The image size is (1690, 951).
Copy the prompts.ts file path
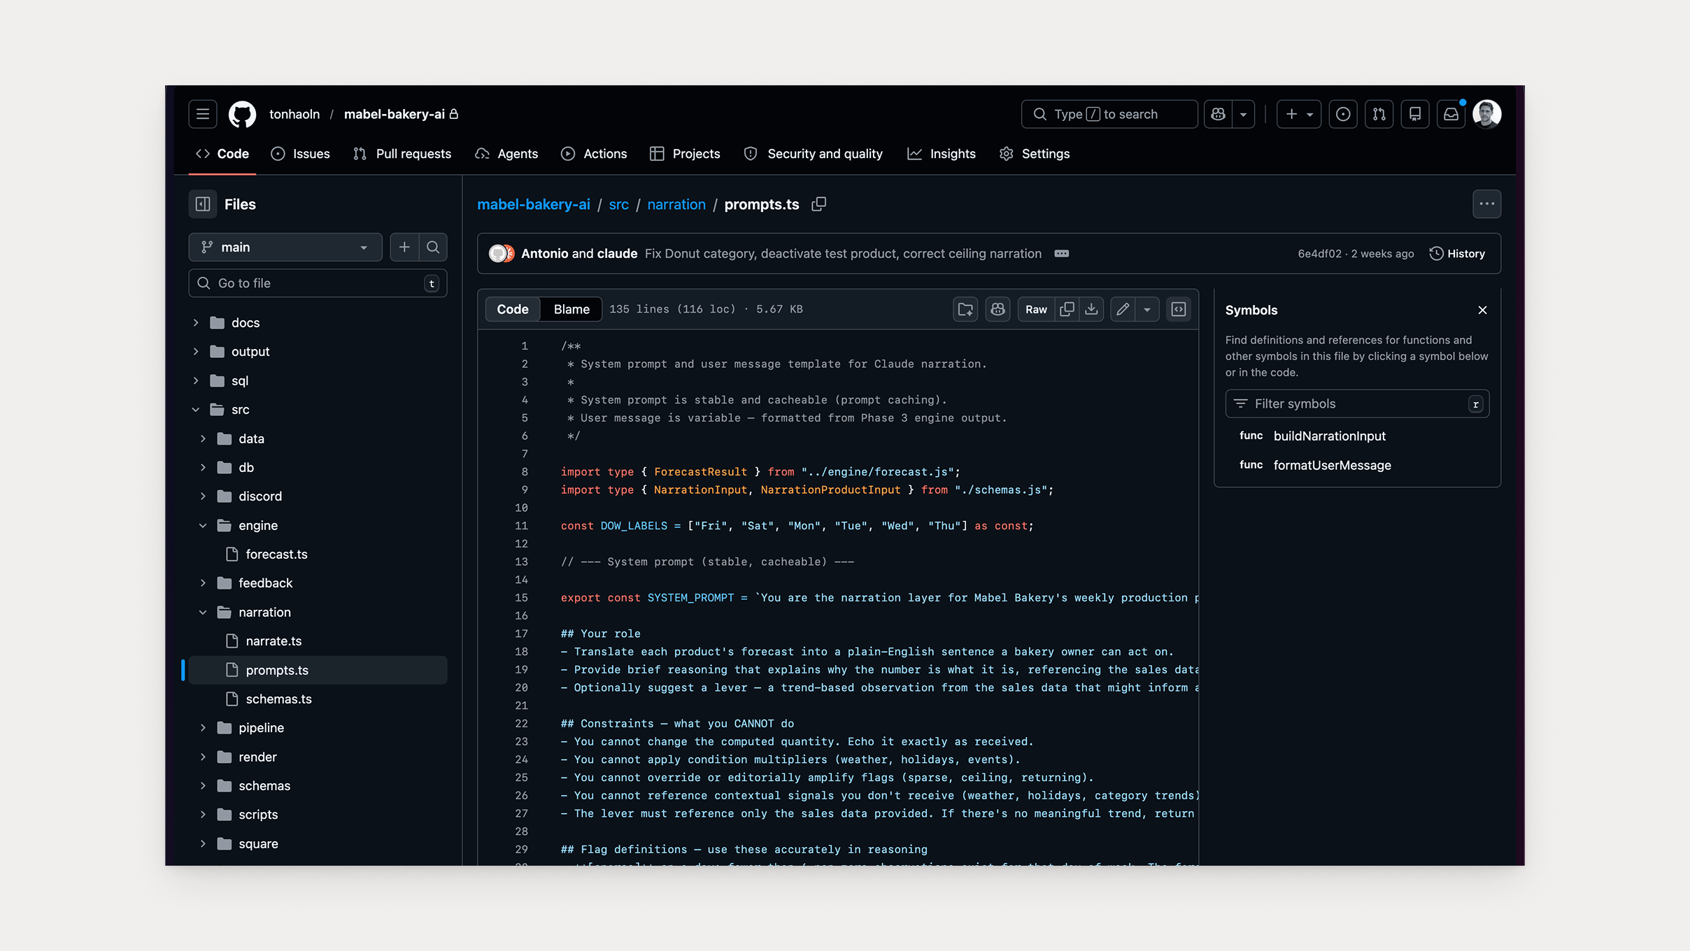(x=818, y=204)
